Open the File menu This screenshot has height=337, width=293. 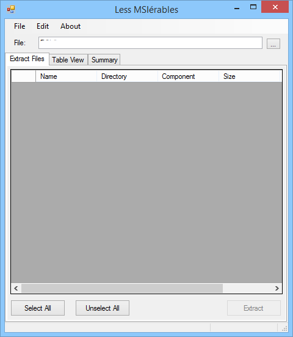[20, 26]
